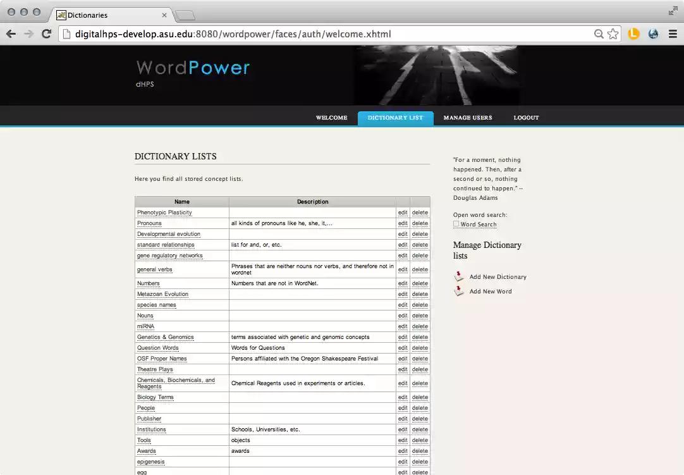Delete the Nouns dictionary entry

(x=420, y=316)
